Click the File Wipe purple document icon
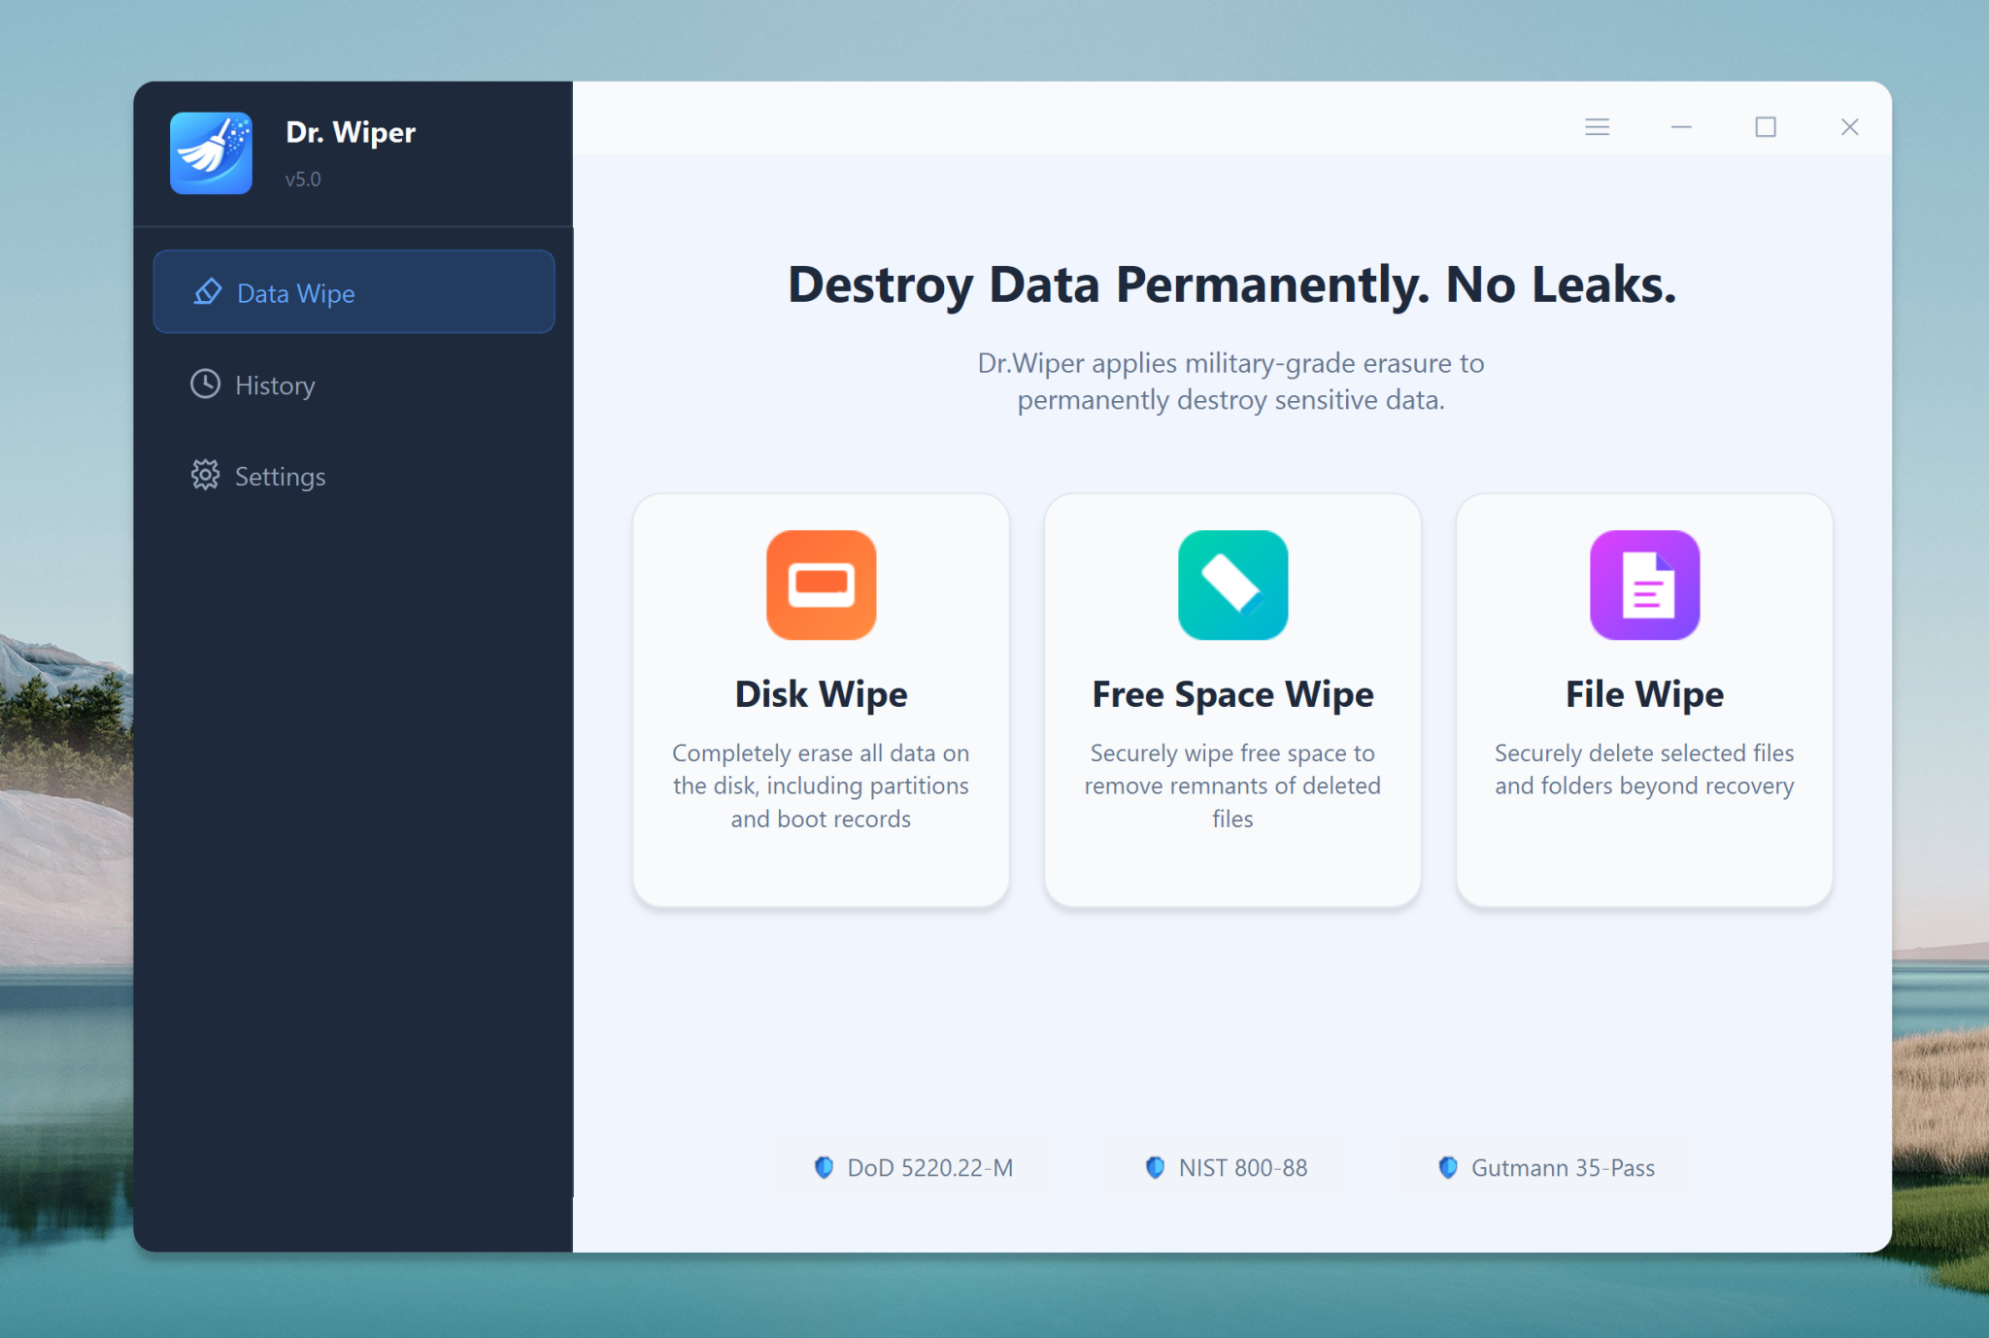The height and width of the screenshot is (1338, 1989). point(1643,585)
